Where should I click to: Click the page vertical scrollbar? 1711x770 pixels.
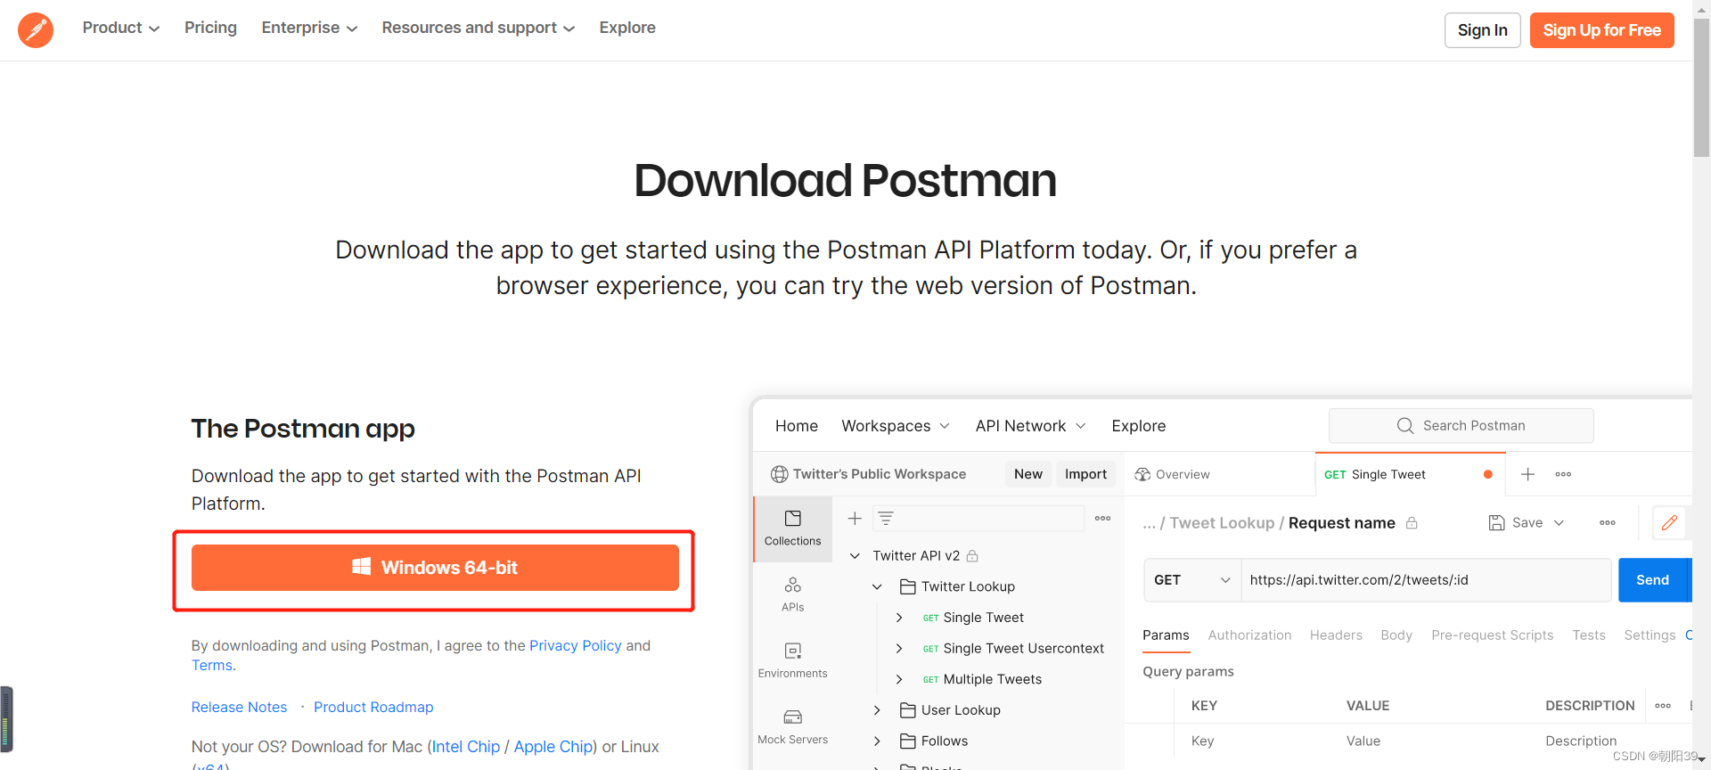pos(1701,89)
